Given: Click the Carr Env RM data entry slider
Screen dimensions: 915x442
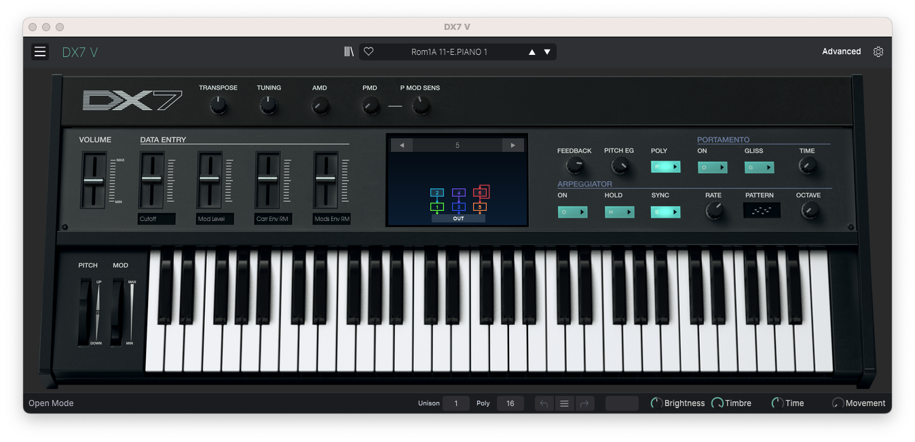Looking at the screenshot, I should [x=268, y=180].
